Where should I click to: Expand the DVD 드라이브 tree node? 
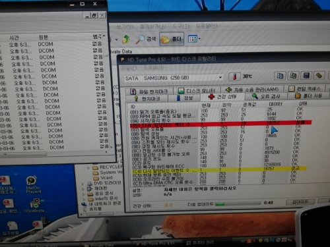(83, 184)
